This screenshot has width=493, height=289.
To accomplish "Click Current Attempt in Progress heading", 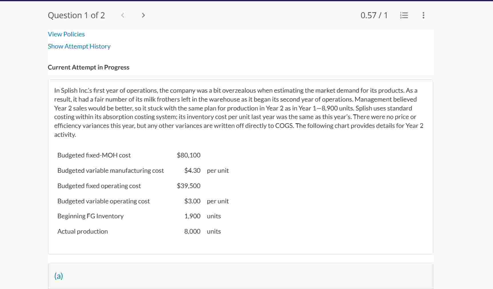I will pos(88,67).
